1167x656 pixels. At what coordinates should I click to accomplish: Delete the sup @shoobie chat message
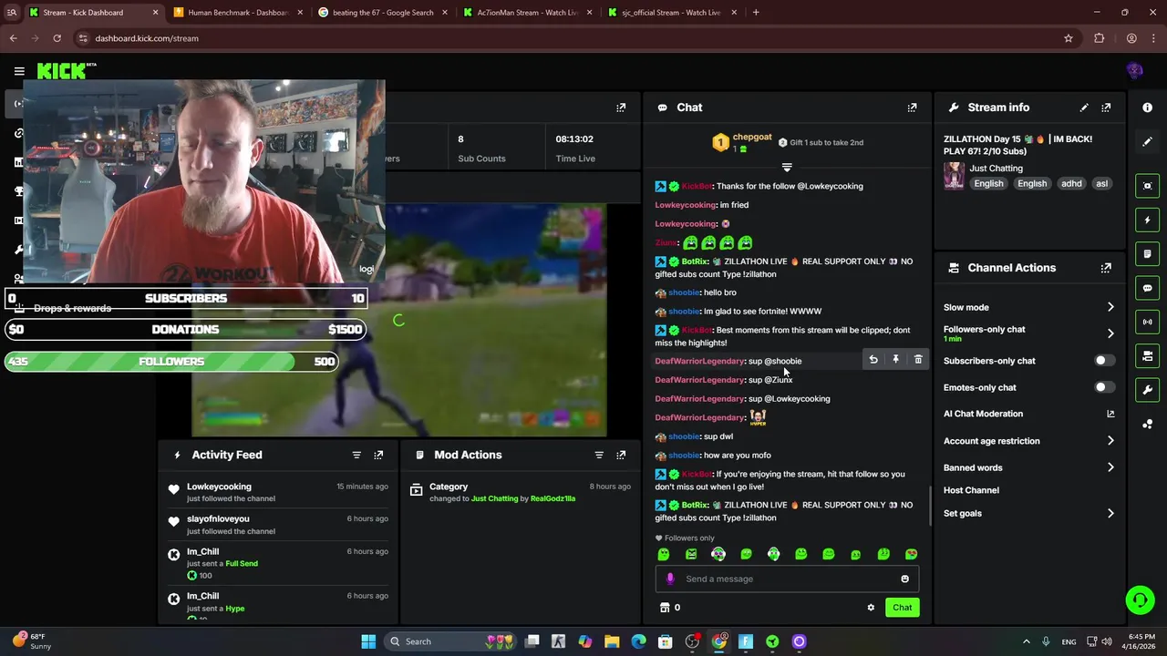(x=918, y=360)
